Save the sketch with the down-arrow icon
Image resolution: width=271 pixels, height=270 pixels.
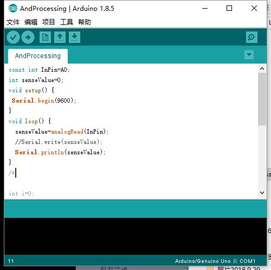[x=74, y=37]
